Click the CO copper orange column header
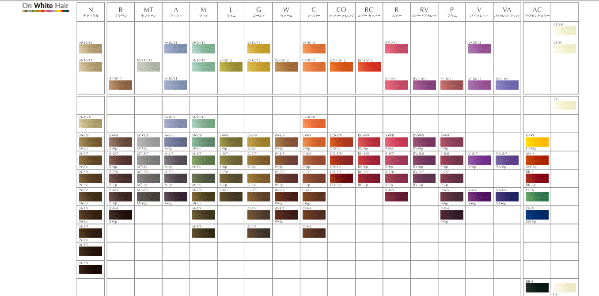The width and height of the screenshot is (599, 296). click(x=341, y=12)
